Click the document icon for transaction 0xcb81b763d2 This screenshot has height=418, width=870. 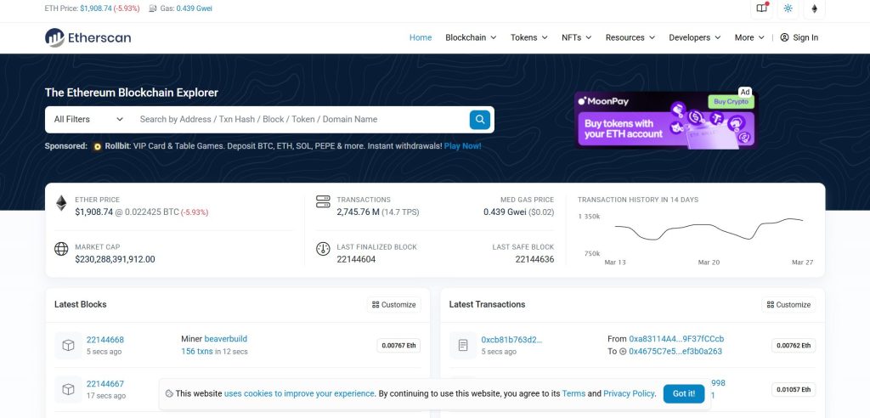click(x=463, y=345)
